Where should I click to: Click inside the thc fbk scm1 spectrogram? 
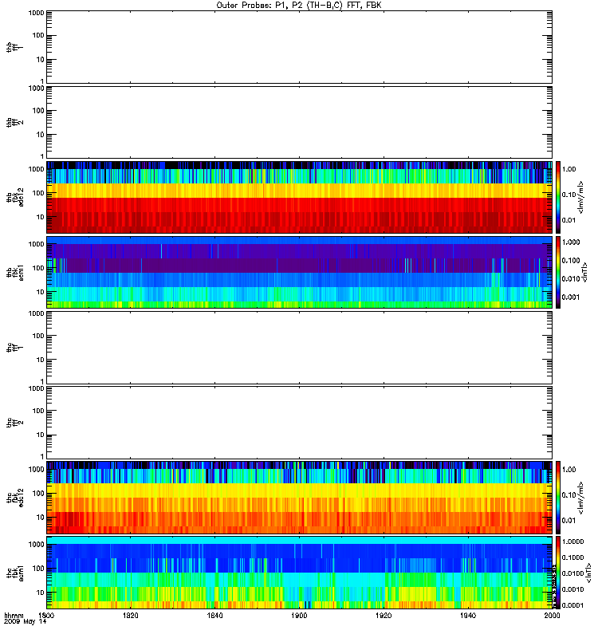300,573
